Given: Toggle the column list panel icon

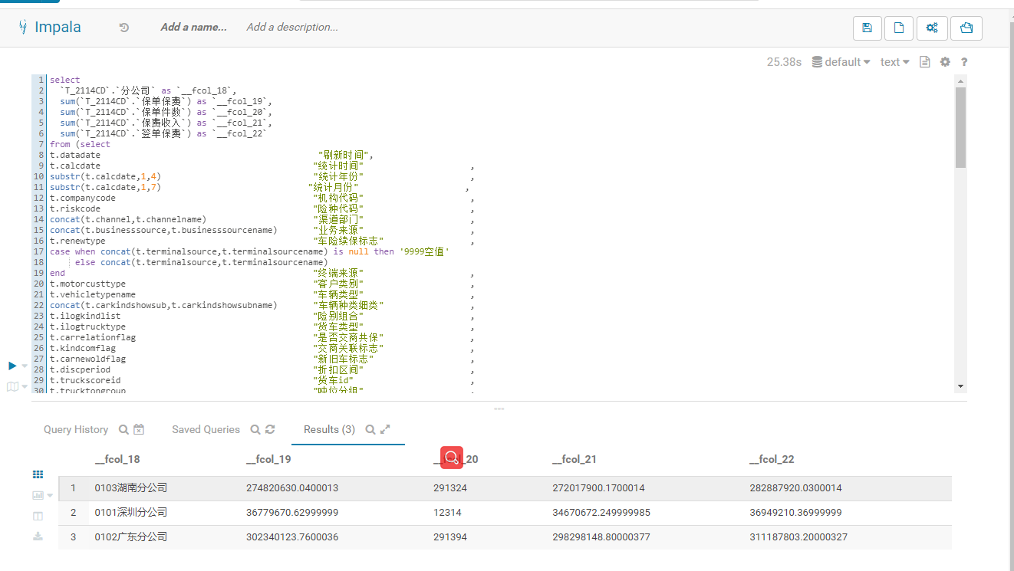Looking at the screenshot, I should coord(38,516).
